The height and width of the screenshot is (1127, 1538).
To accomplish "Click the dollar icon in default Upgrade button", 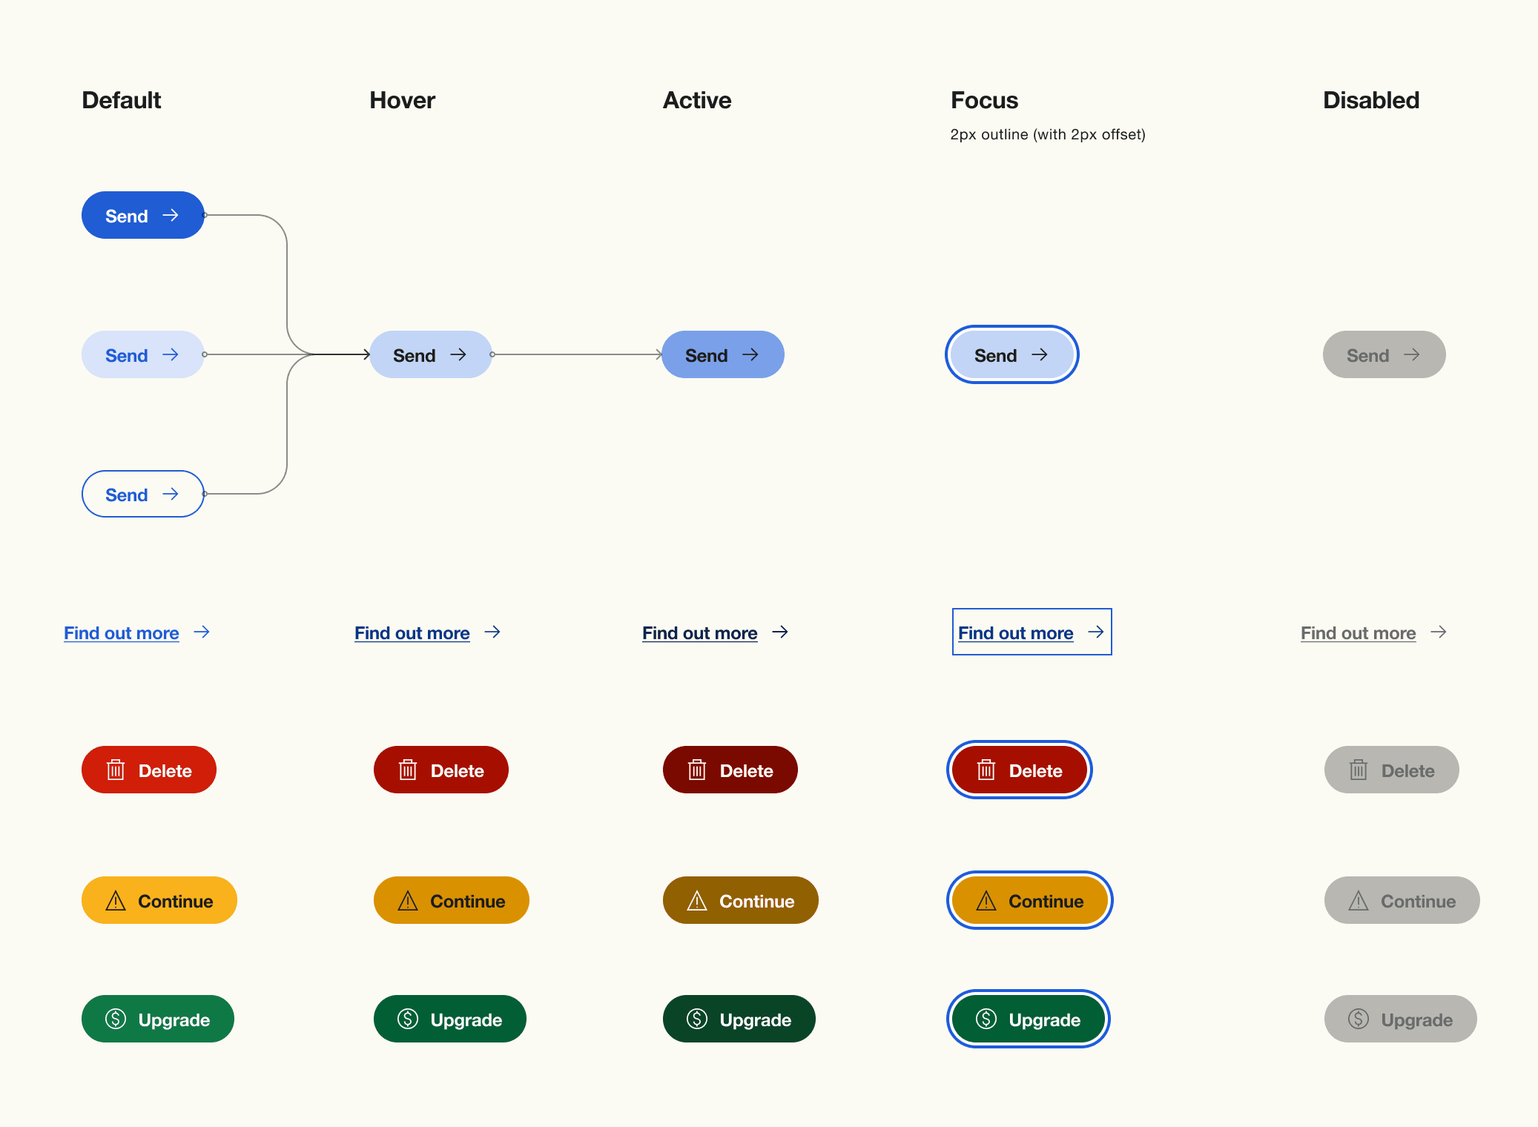I will coord(116,1019).
